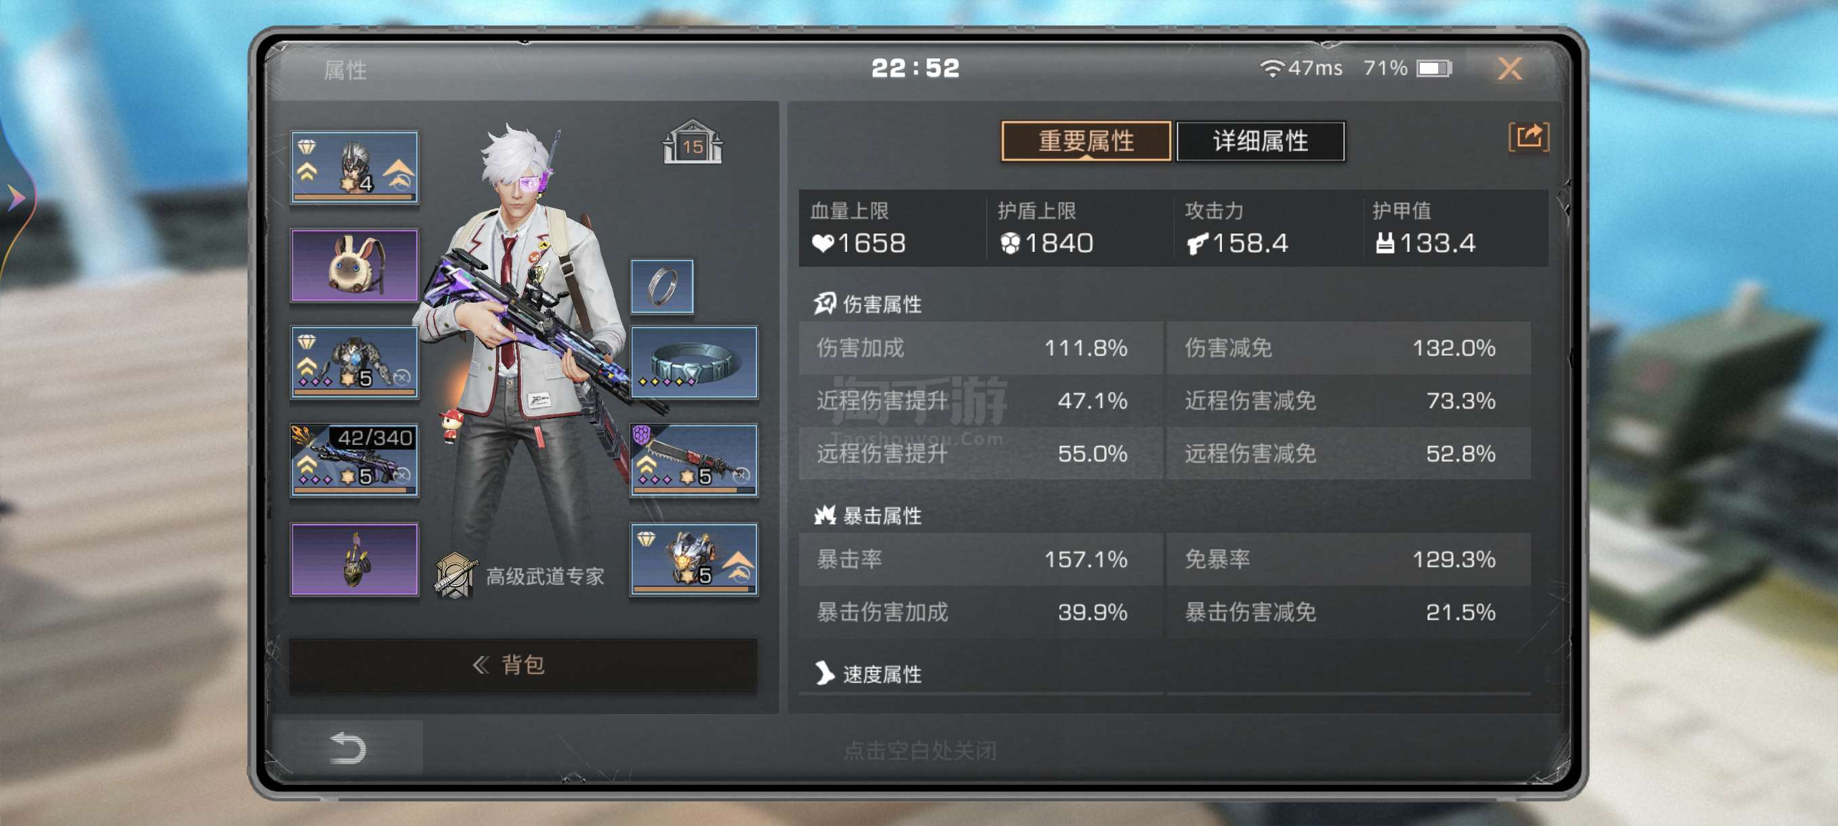The image size is (1838, 826).
Task: Click the 高级武道专家 title badge
Action: [x=520, y=576]
